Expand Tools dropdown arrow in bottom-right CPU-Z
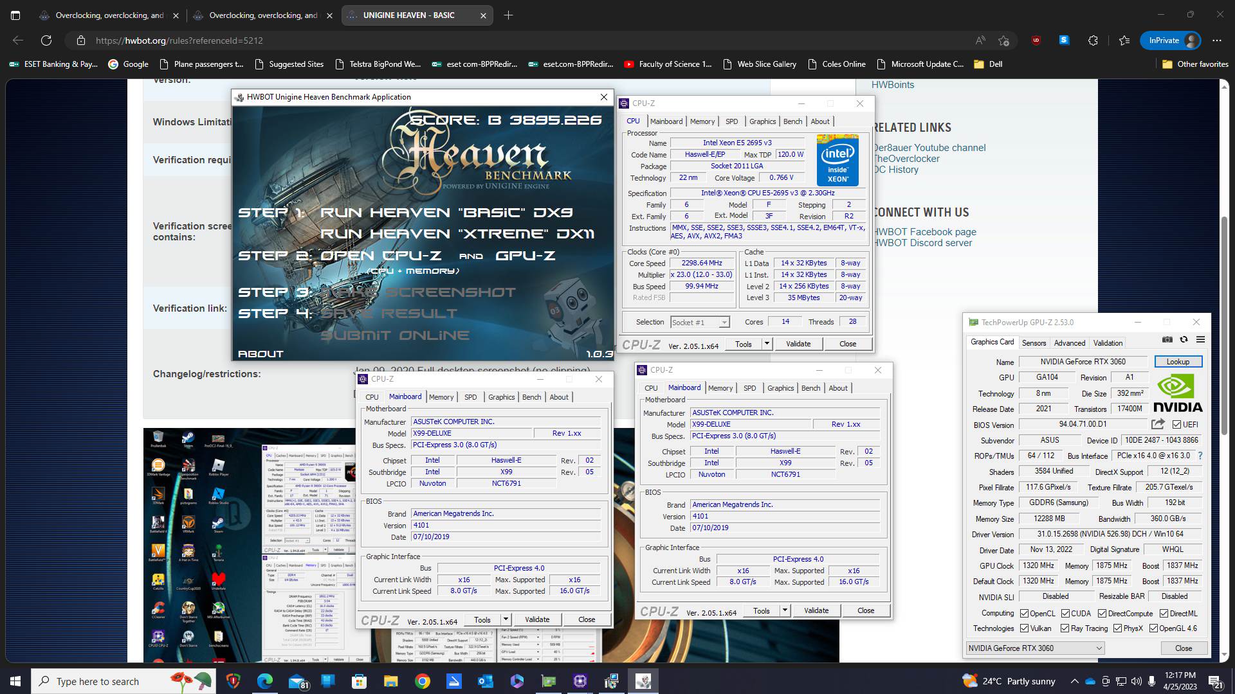 (785, 610)
